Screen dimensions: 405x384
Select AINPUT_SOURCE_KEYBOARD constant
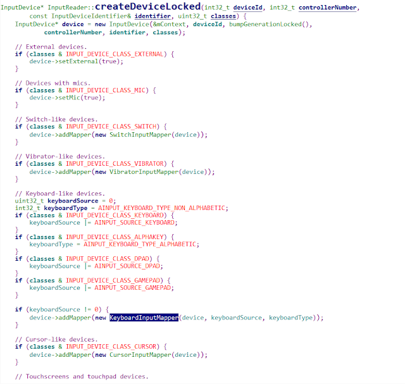tap(134, 223)
